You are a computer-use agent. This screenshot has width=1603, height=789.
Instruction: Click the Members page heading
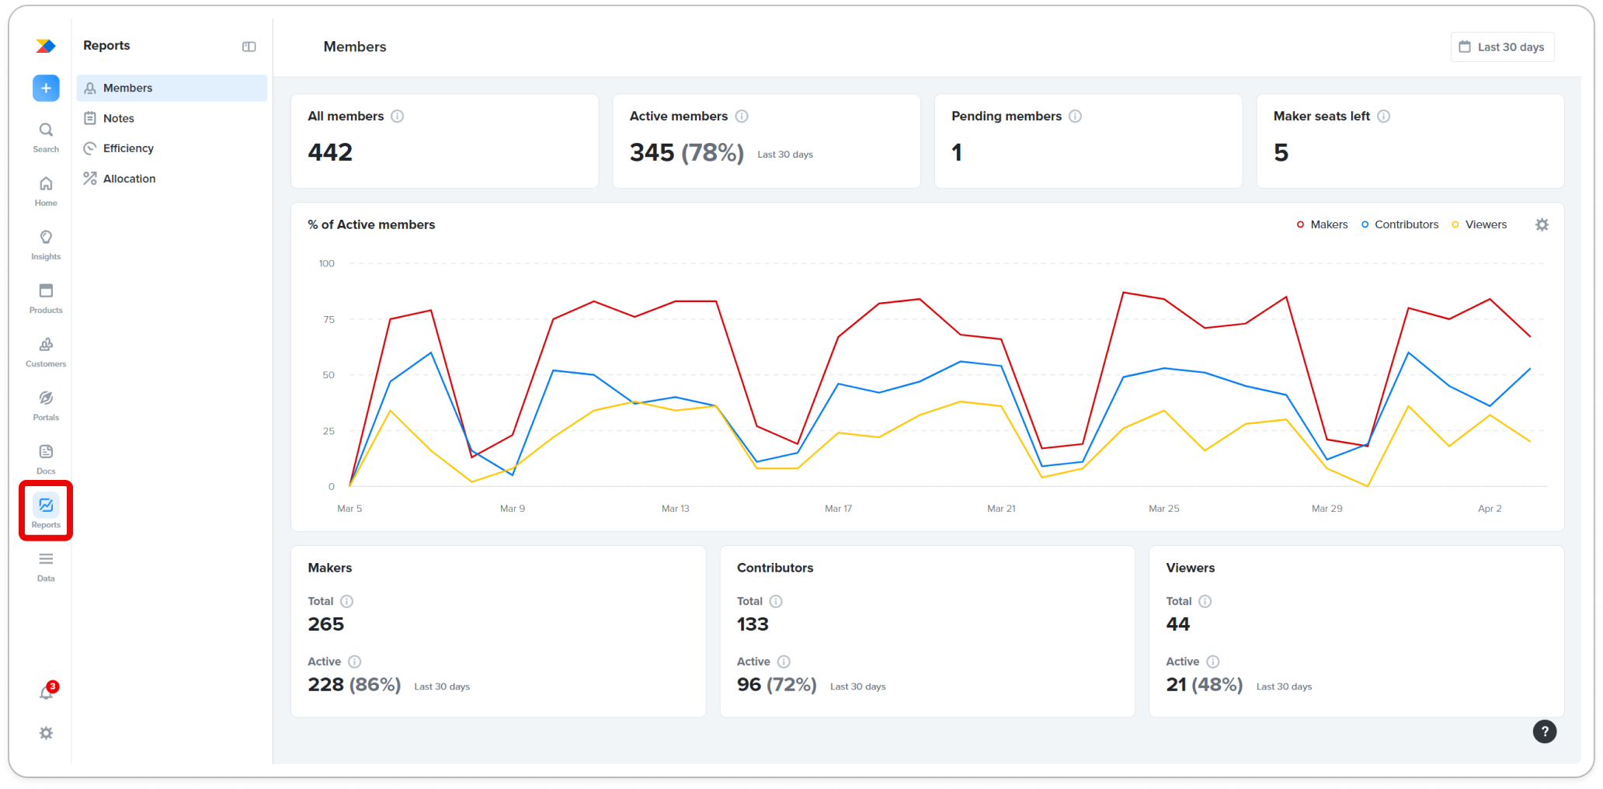click(355, 47)
